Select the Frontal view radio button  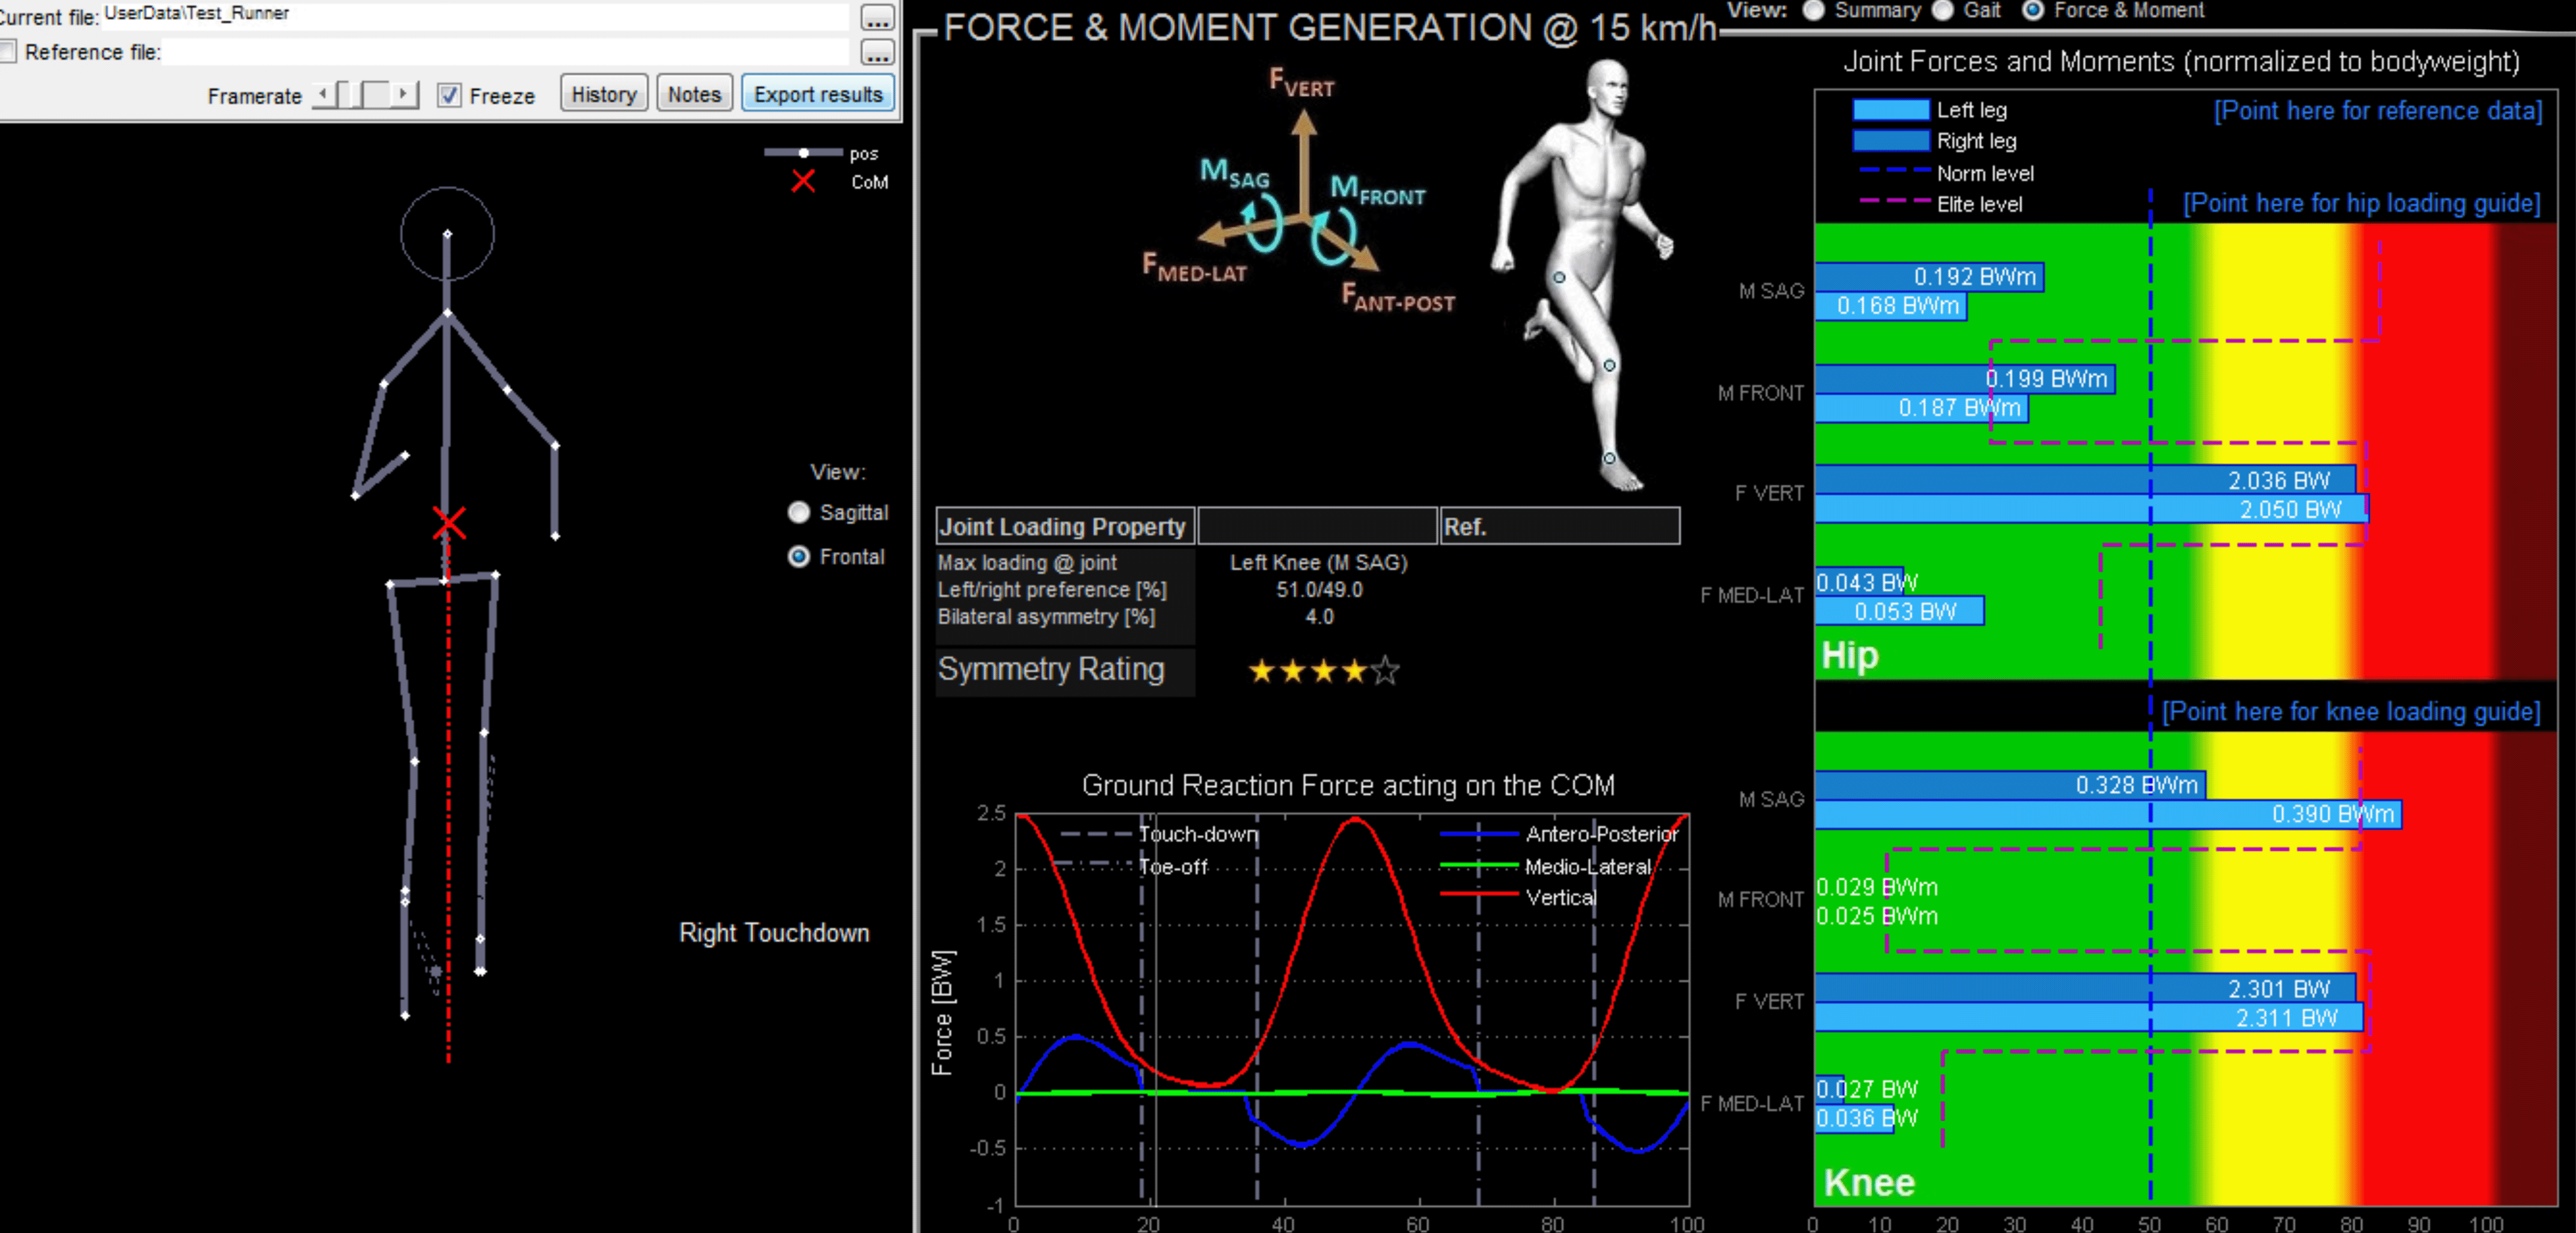(x=798, y=556)
